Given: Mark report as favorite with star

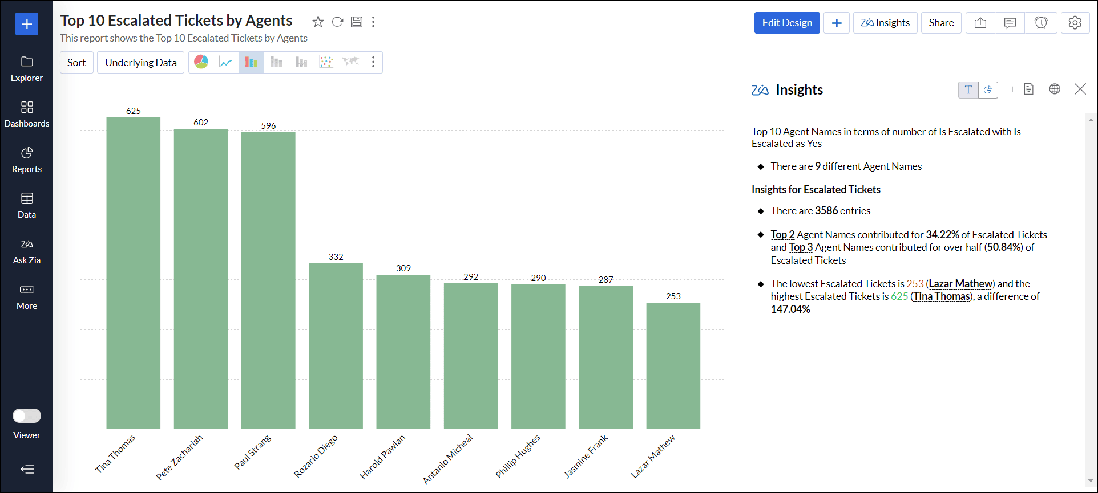Looking at the screenshot, I should (x=318, y=22).
